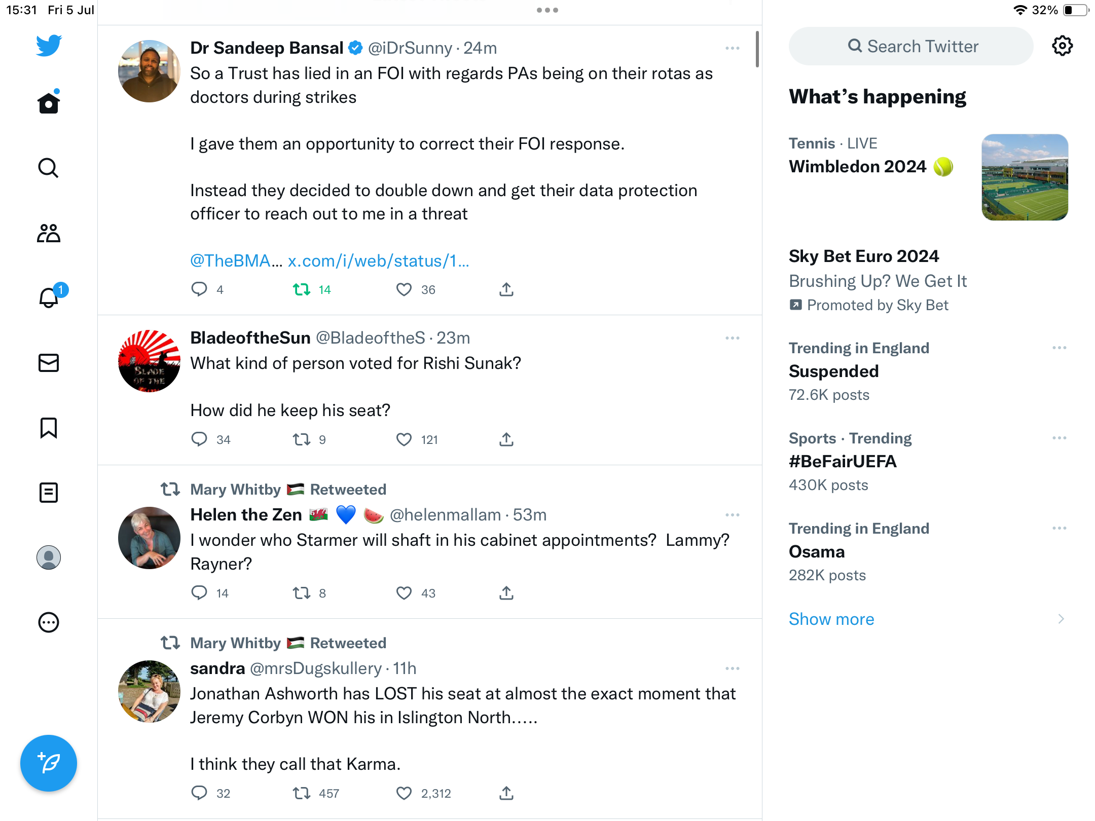Open search settings gear

(1062, 46)
